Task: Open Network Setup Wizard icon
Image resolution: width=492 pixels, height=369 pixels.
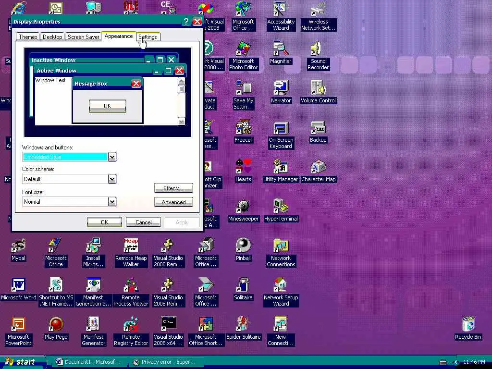Action: click(281, 293)
